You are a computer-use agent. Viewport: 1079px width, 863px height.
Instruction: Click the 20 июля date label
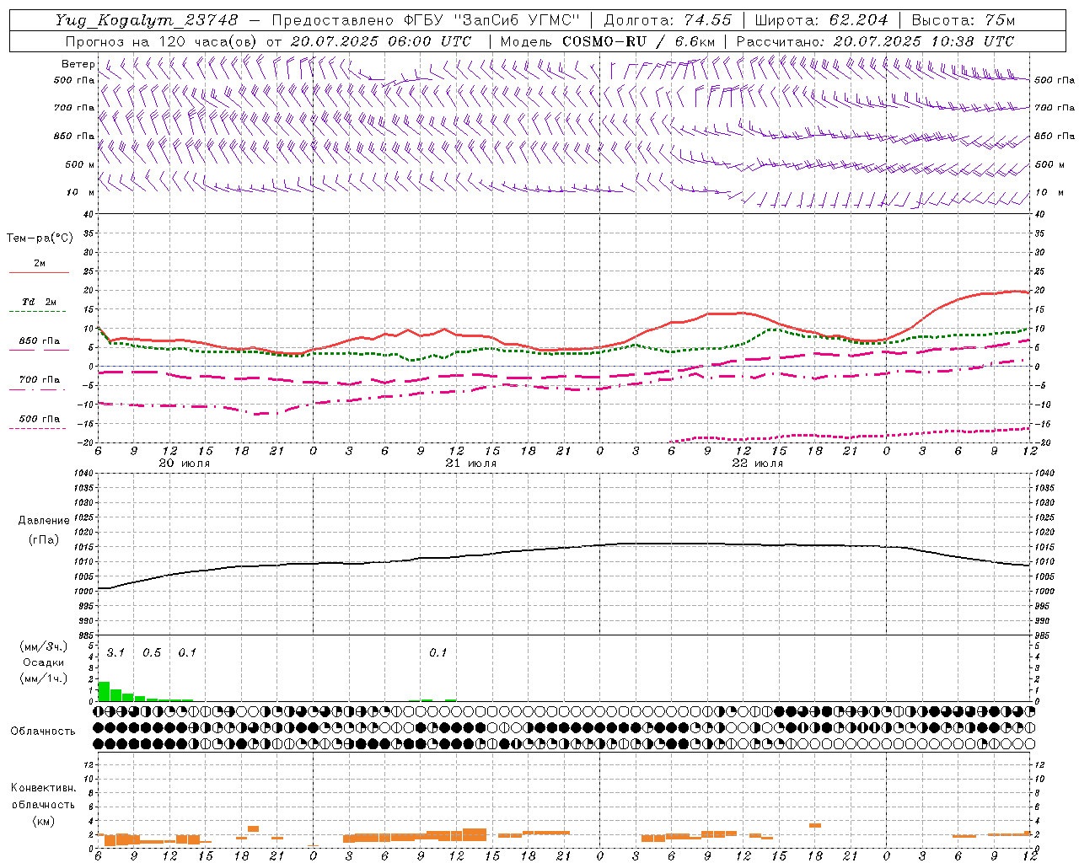[185, 464]
